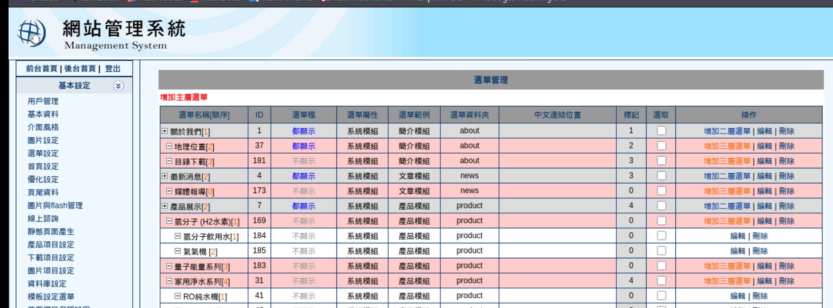Click the 中文連結位置 column header

pos(558,115)
